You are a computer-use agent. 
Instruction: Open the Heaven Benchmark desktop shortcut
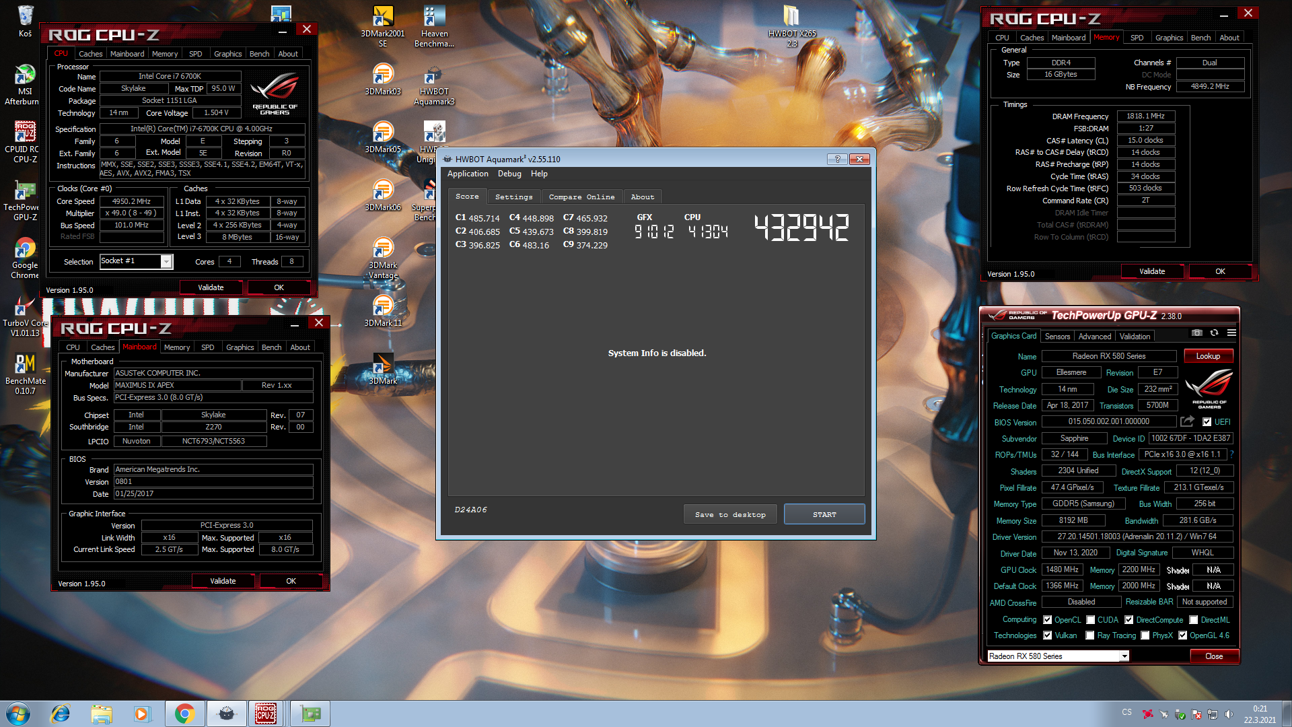click(434, 26)
